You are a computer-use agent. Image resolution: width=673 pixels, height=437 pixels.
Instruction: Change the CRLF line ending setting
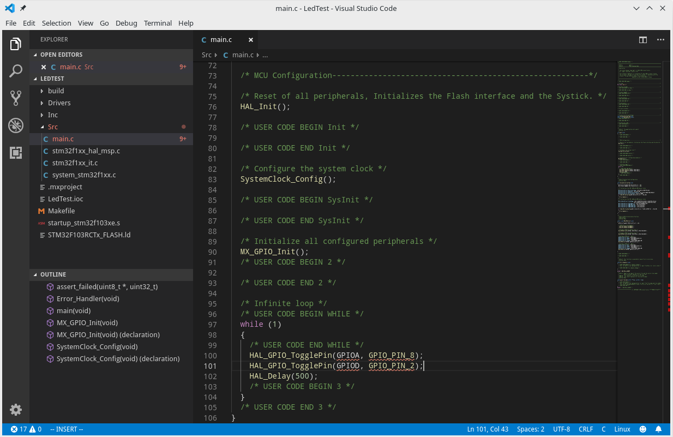[x=586, y=429]
